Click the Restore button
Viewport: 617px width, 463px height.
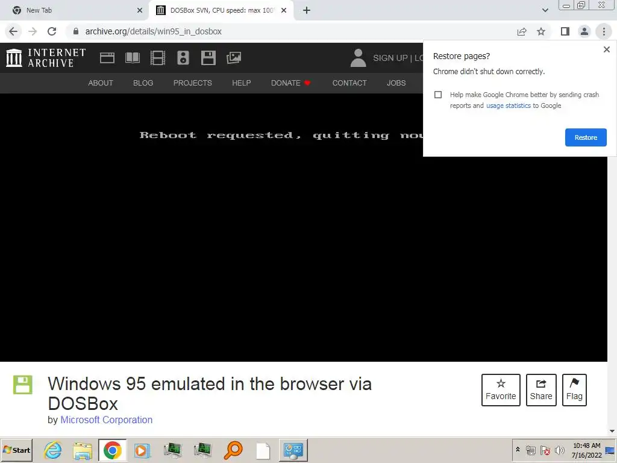point(586,137)
